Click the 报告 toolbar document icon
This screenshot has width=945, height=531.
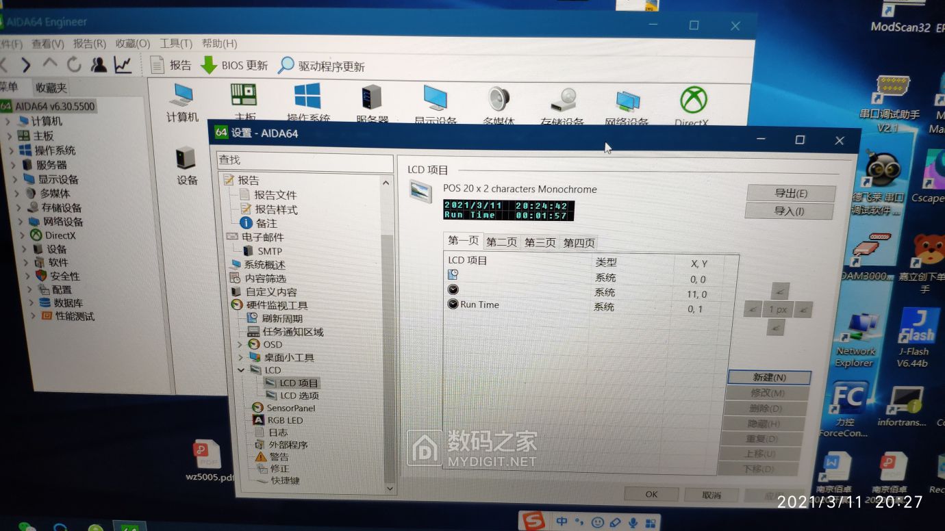157,65
